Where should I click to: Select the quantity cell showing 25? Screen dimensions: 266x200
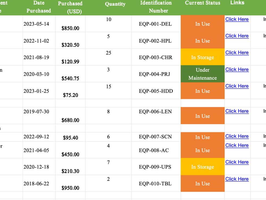pos(109,57)
